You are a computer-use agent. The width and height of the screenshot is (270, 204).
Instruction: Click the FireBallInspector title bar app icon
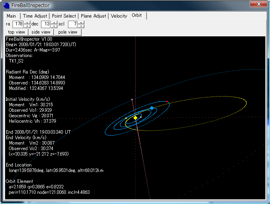(x=5, y=5)
